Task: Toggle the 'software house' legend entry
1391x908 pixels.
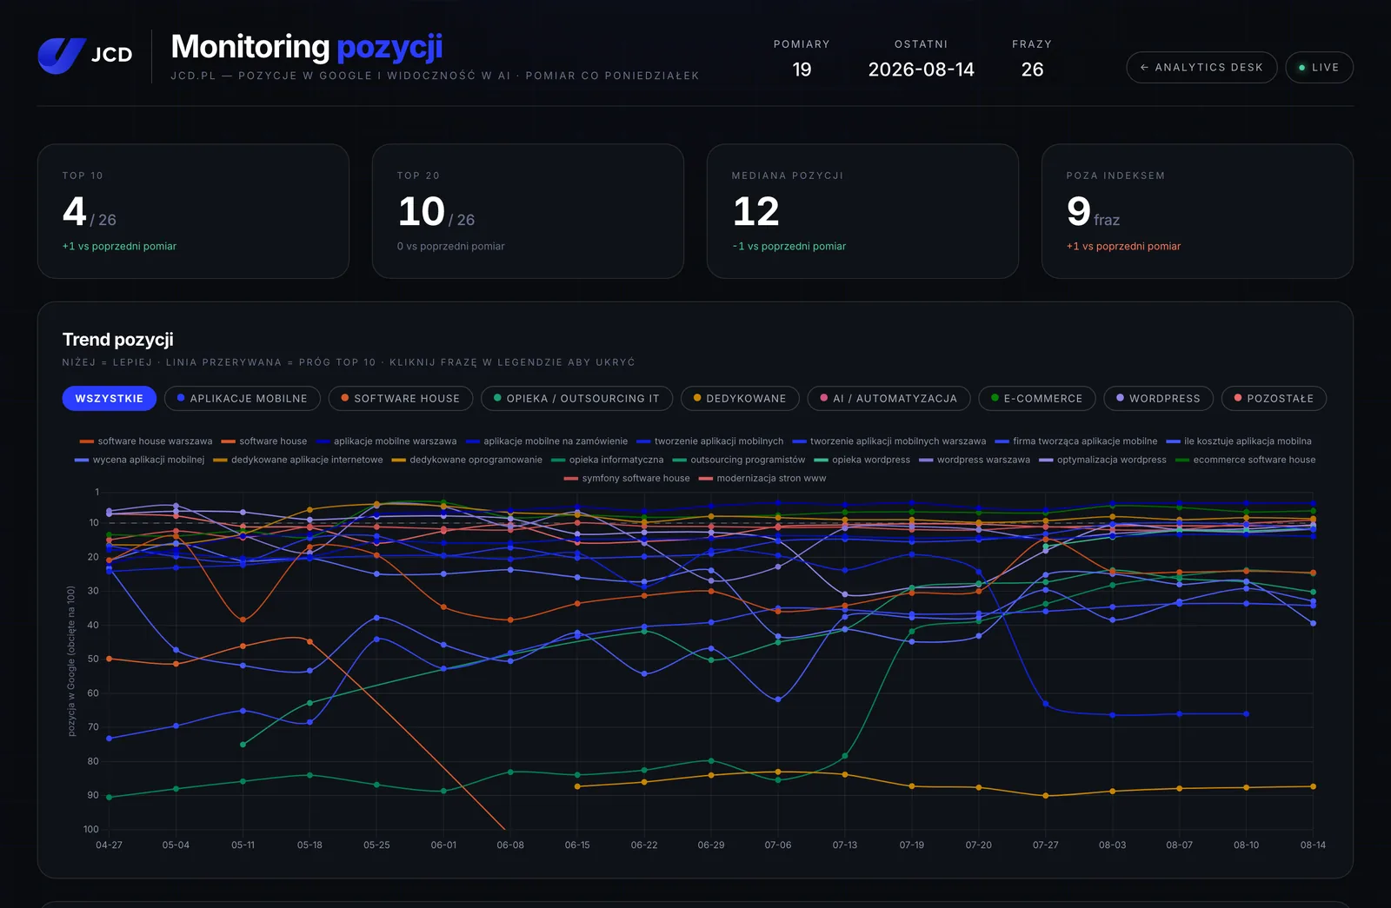Action: 264,441
